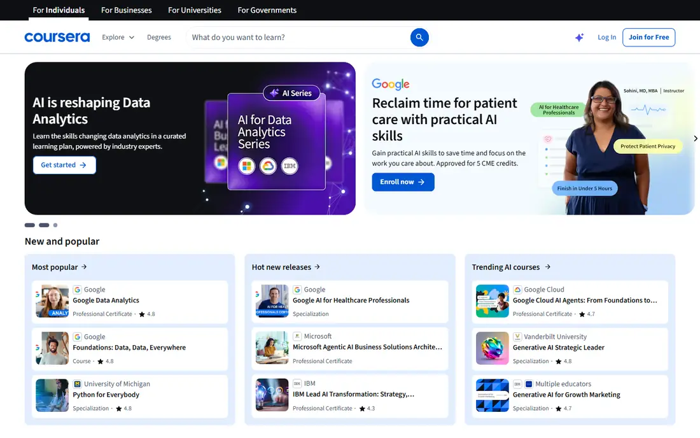Open Foundations: Data, Data, Everywhere thumbnail
The width and height of the screenshot is (700, 438).
tap(52, 348)
